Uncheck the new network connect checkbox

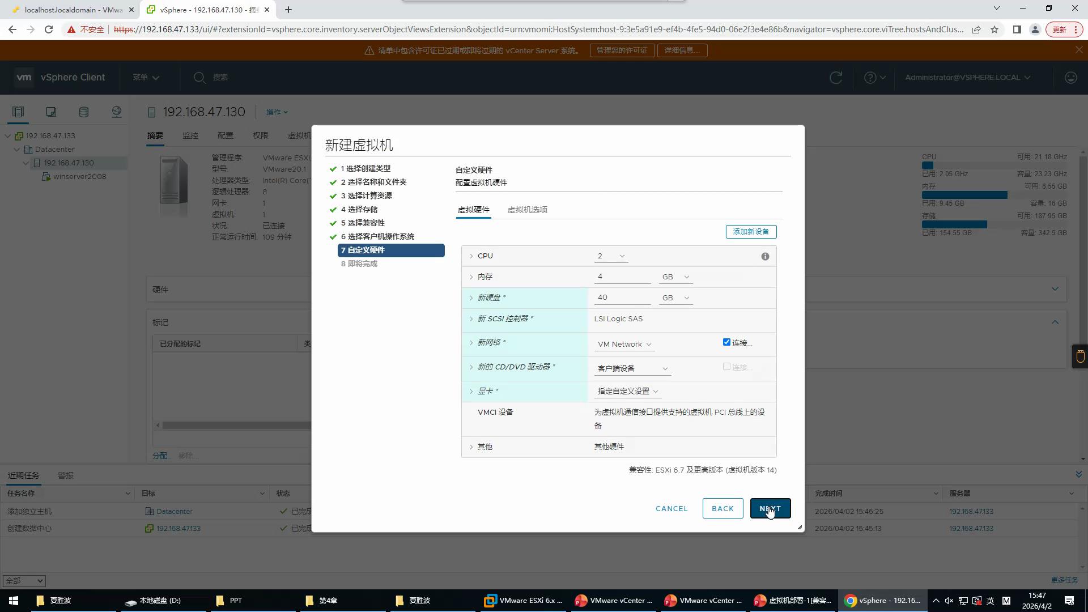pyautogui.click(x=726, y=342)
